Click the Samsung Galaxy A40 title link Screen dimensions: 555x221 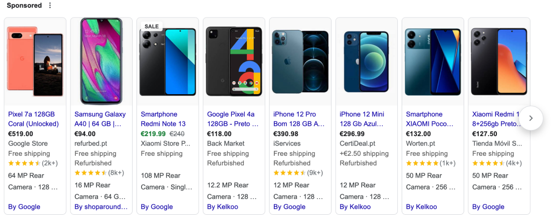click(x=100, y=119)
